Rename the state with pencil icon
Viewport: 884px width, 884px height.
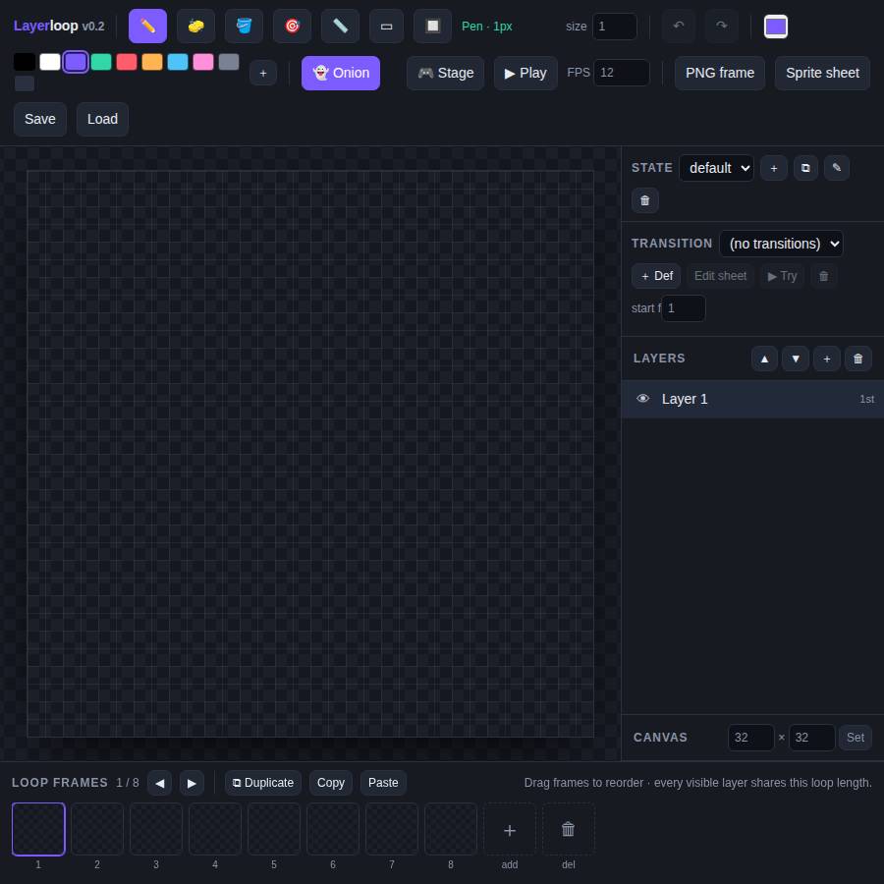(837, 168)
